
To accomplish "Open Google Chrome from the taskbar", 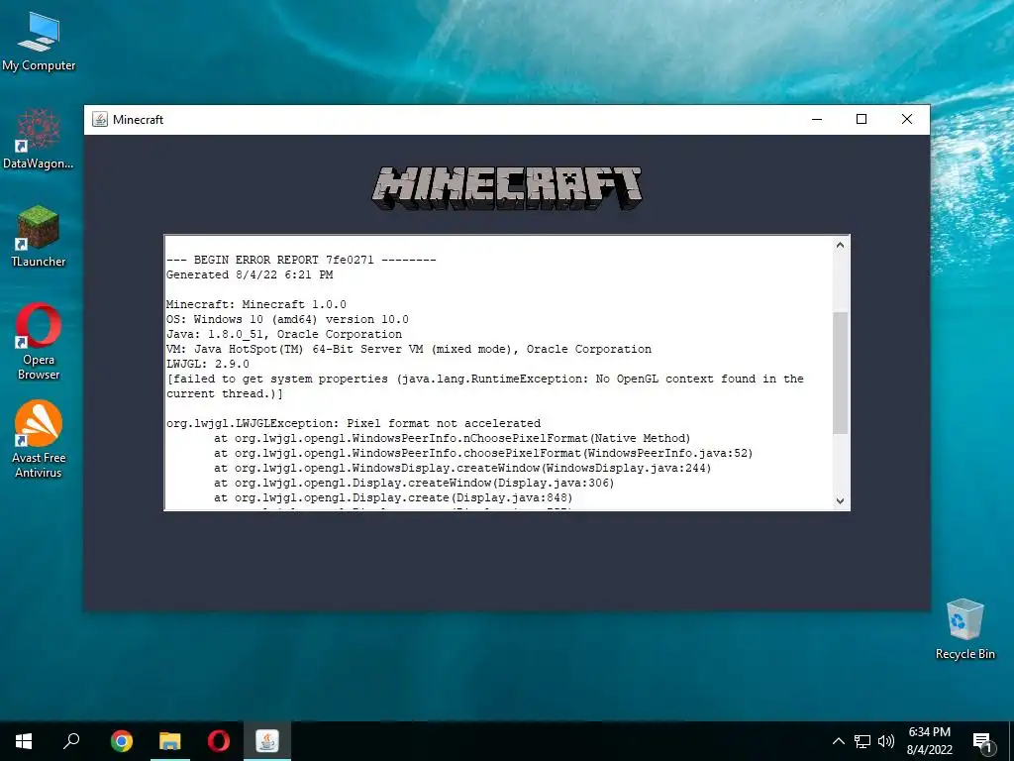I will [x=122, y=741].
